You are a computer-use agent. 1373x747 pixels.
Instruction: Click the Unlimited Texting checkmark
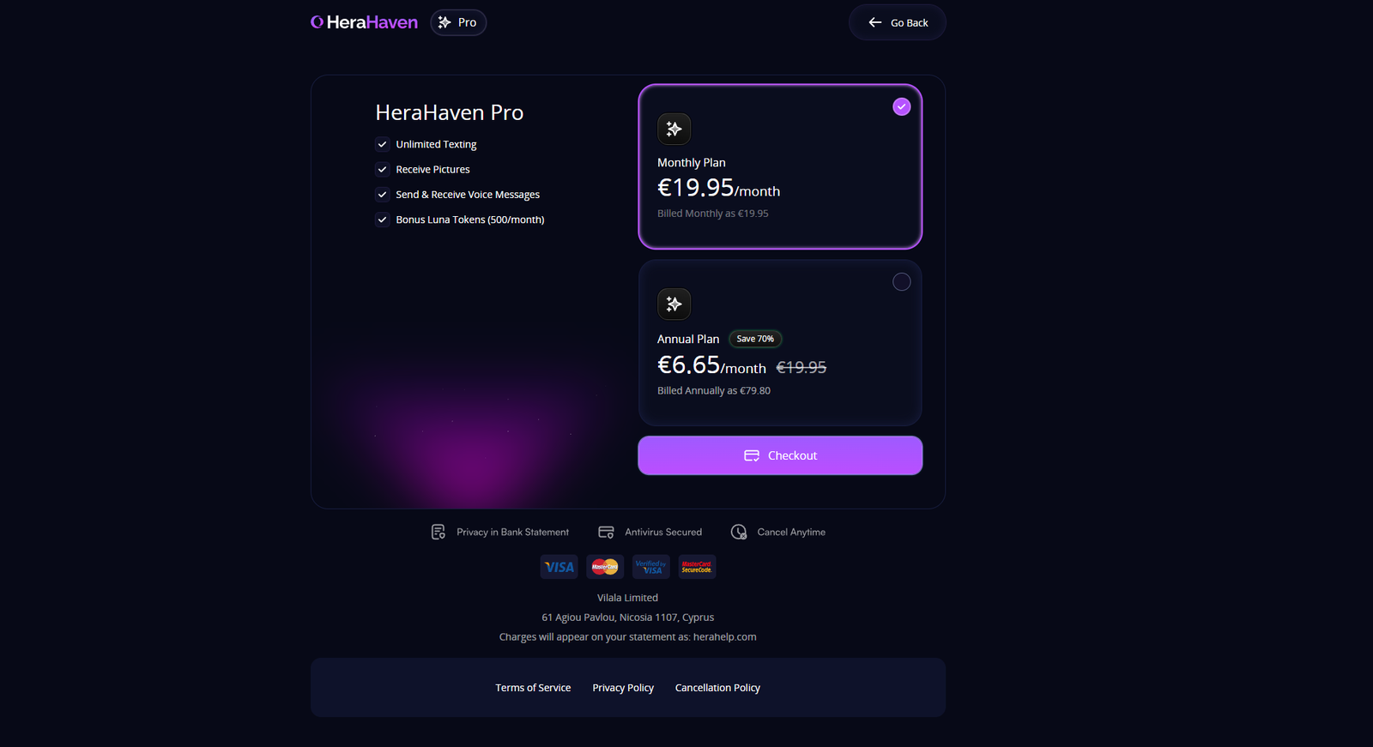coord(383,144)
